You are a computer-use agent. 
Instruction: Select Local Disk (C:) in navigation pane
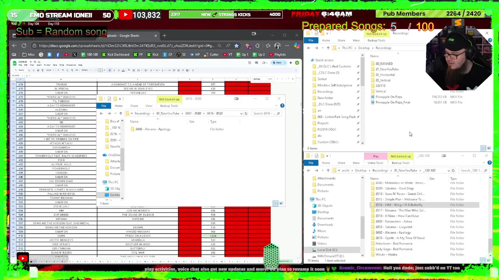[327, 250]
